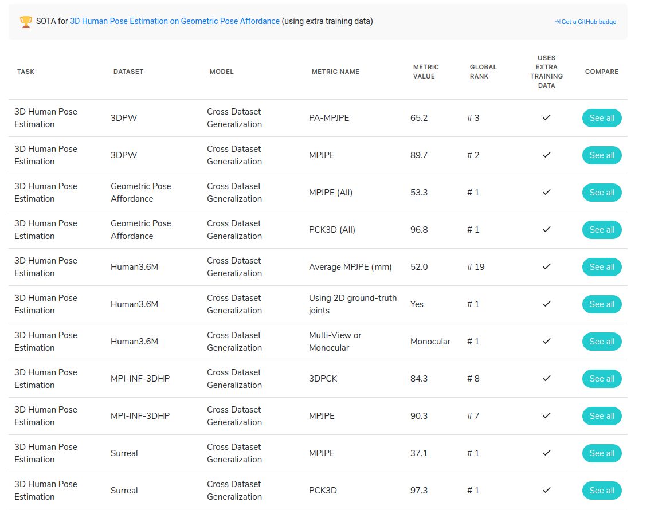Click See all for MPI-INF-3DHP MPJPE 90.3 row
The height and width of the screenshot is (510, 666).
click(601, 416)
